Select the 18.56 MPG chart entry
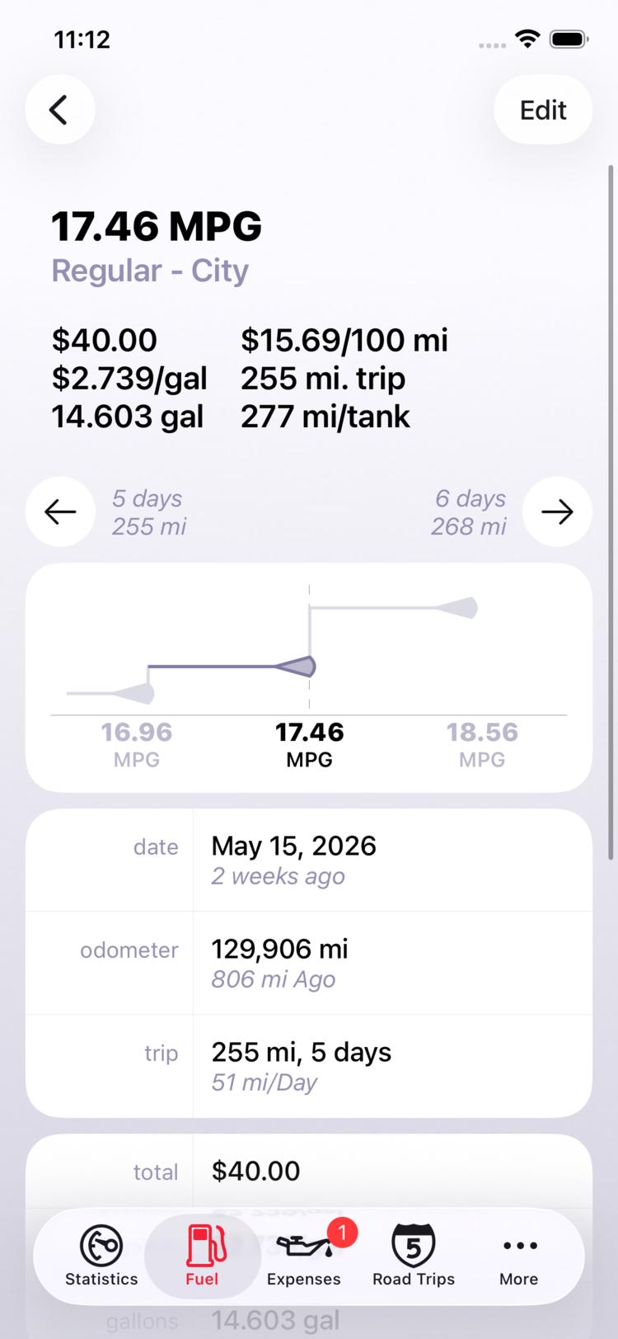This screenshot has height=1339, width=618. [x=482, y=744]
